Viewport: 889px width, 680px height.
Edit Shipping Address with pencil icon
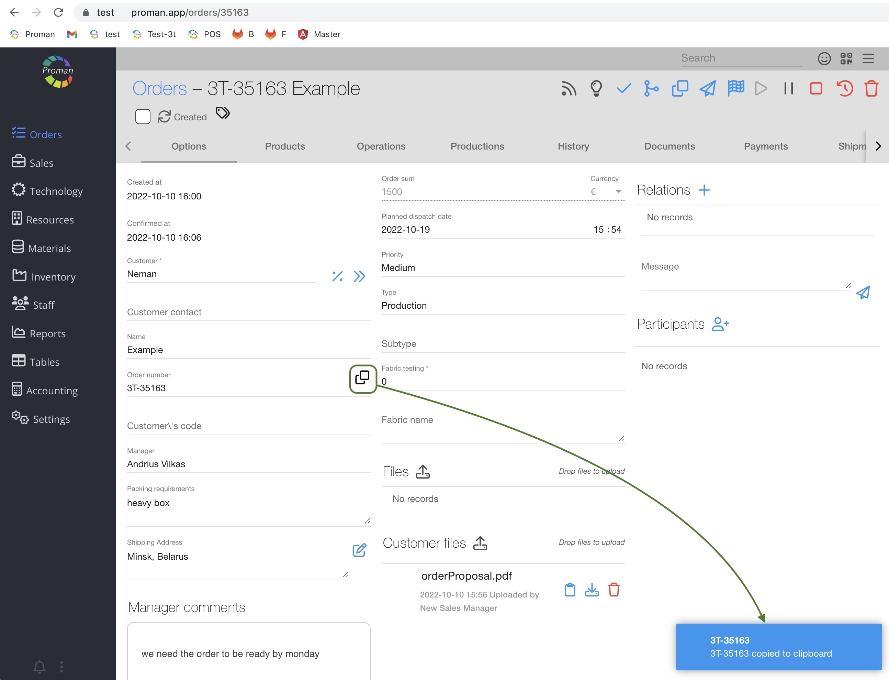pyautogui.click(x=359, y=550)
